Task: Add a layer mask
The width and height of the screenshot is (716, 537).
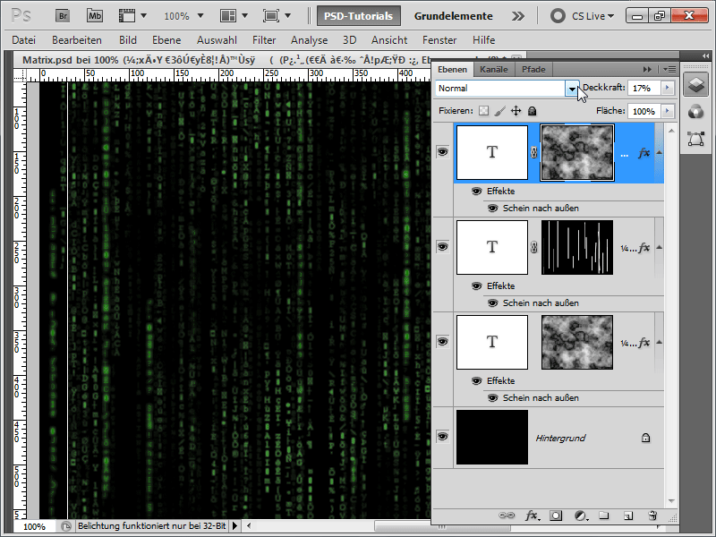Action: pyautogui.click(x=556, y=516)
